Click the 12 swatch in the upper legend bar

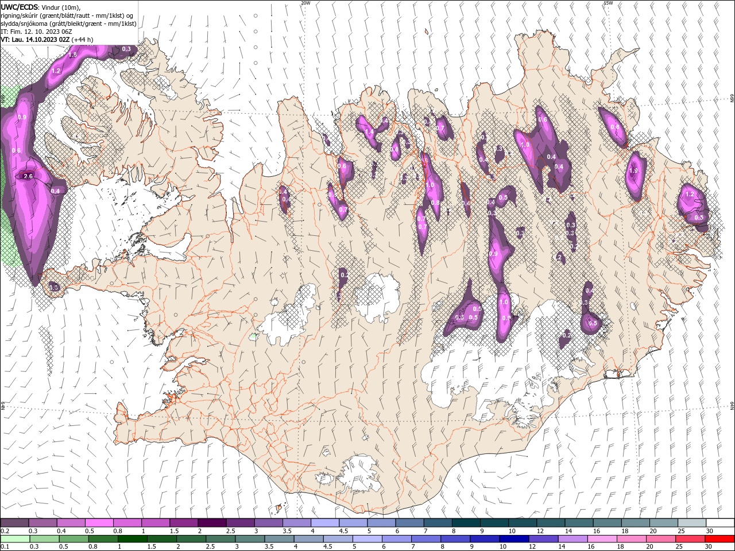pyautogui.click(x=551, y=523)
